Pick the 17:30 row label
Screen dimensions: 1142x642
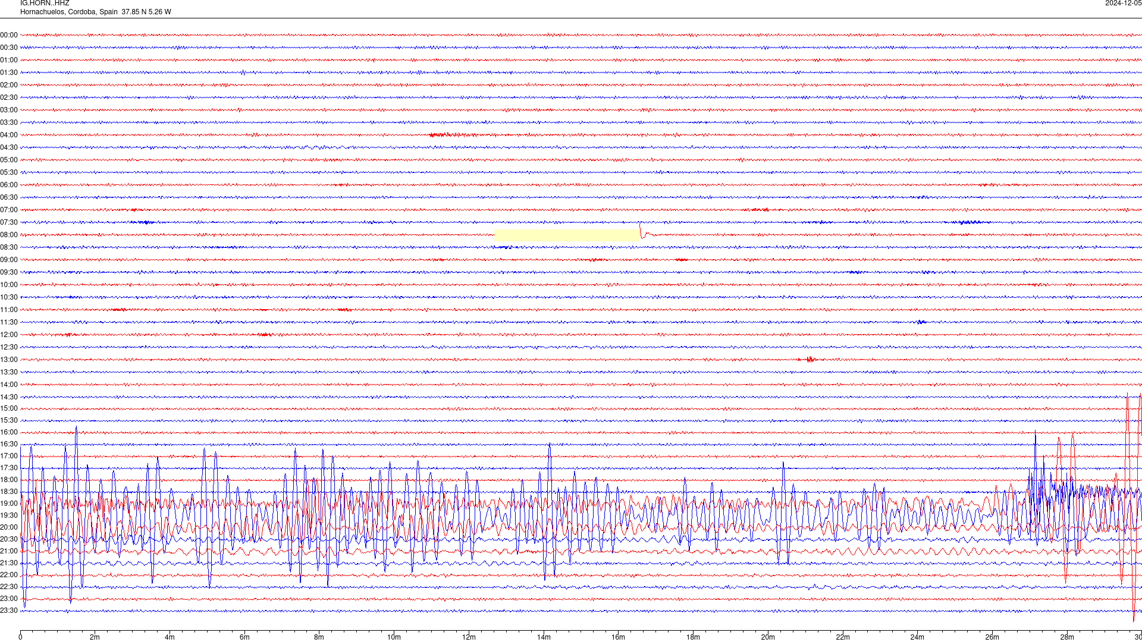9,468
